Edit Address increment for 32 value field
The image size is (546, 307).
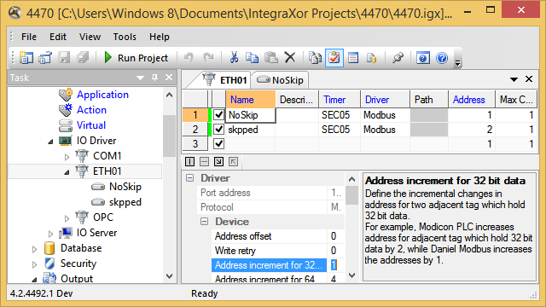[x=335, y=265]
